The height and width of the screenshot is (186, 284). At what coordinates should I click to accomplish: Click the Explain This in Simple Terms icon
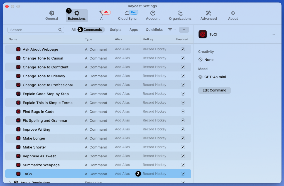pos(18,103)
